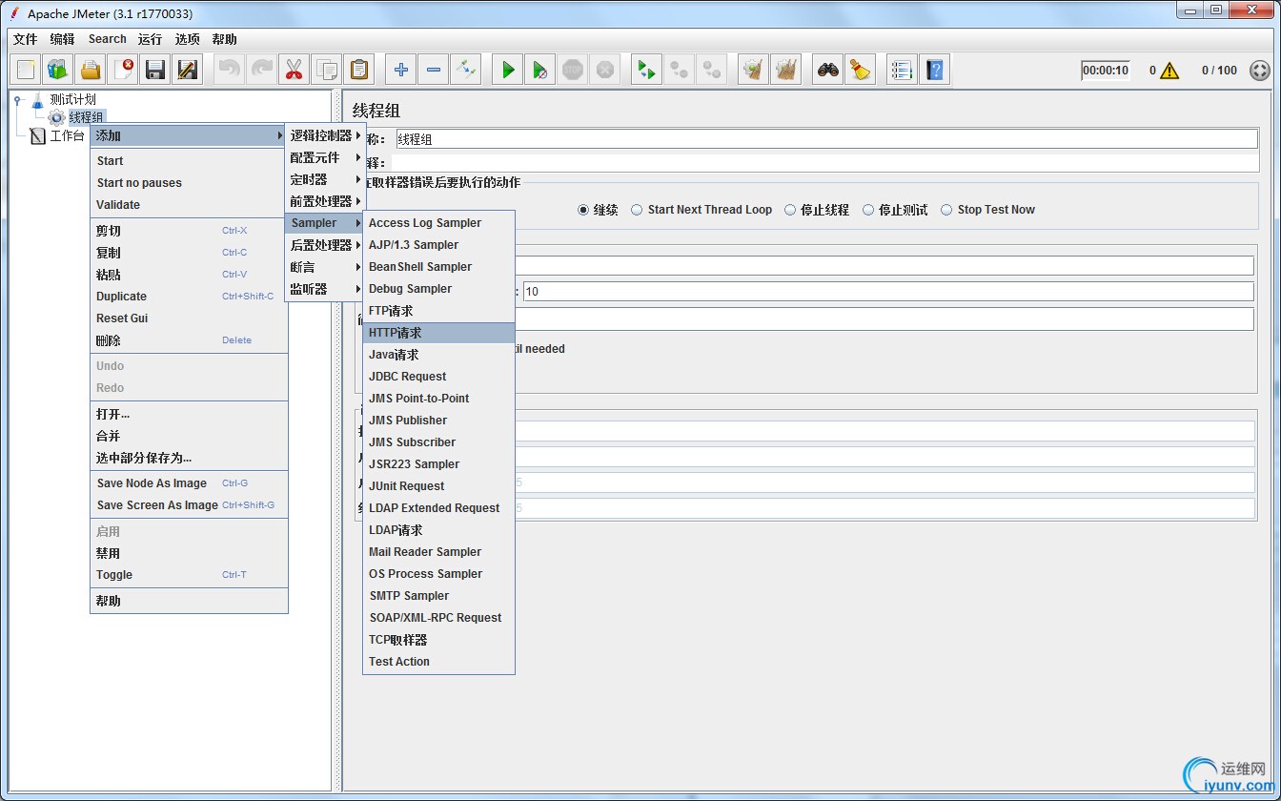Click the Search binoculars icon
This screenshot has height=801, width=1281.
coord(828,70)
